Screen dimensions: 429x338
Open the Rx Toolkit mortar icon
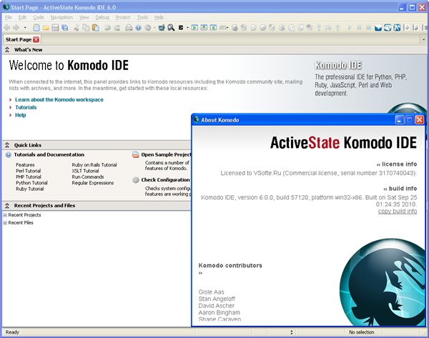(x=162, y=28)
